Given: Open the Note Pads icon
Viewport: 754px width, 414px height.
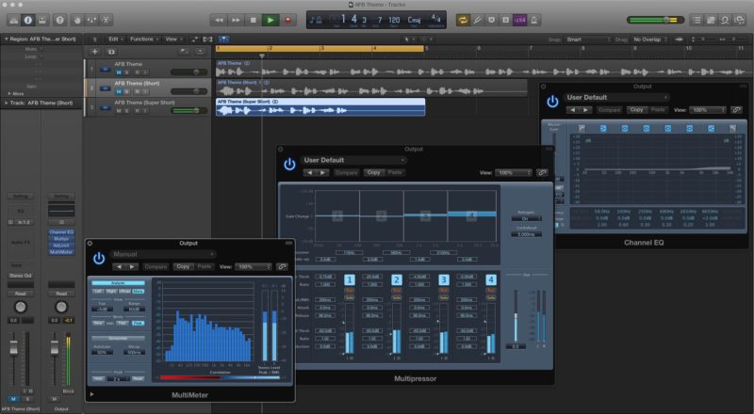Looking at the screenshot, I should pos(711,20).
